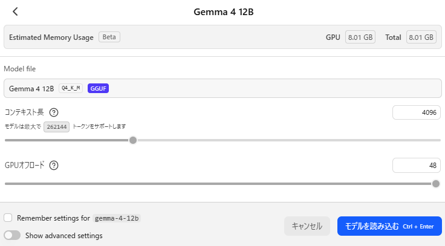Click the GGUF format badge

[98, 88]
